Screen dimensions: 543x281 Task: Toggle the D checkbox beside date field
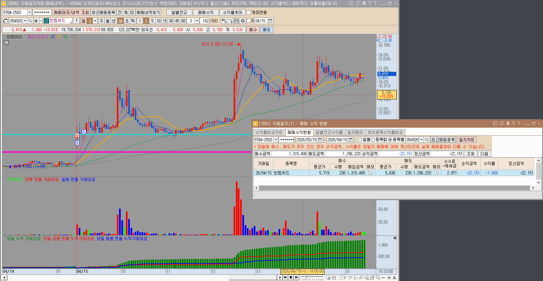[x=249, y=21]
